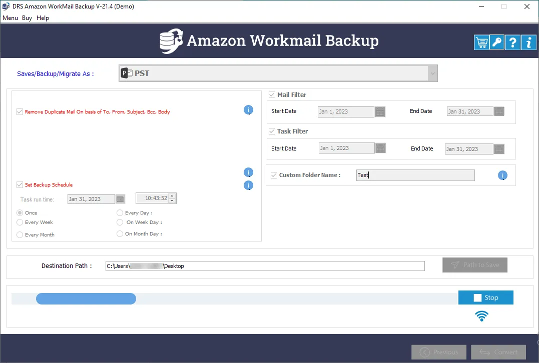Select the Every Month radio button
This screenshot has height=363, width=539.
pyautogui.click(x=20, y=235)
